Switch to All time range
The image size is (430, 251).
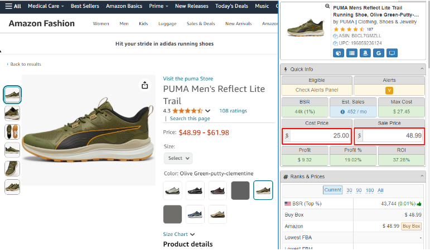point(380,190)
